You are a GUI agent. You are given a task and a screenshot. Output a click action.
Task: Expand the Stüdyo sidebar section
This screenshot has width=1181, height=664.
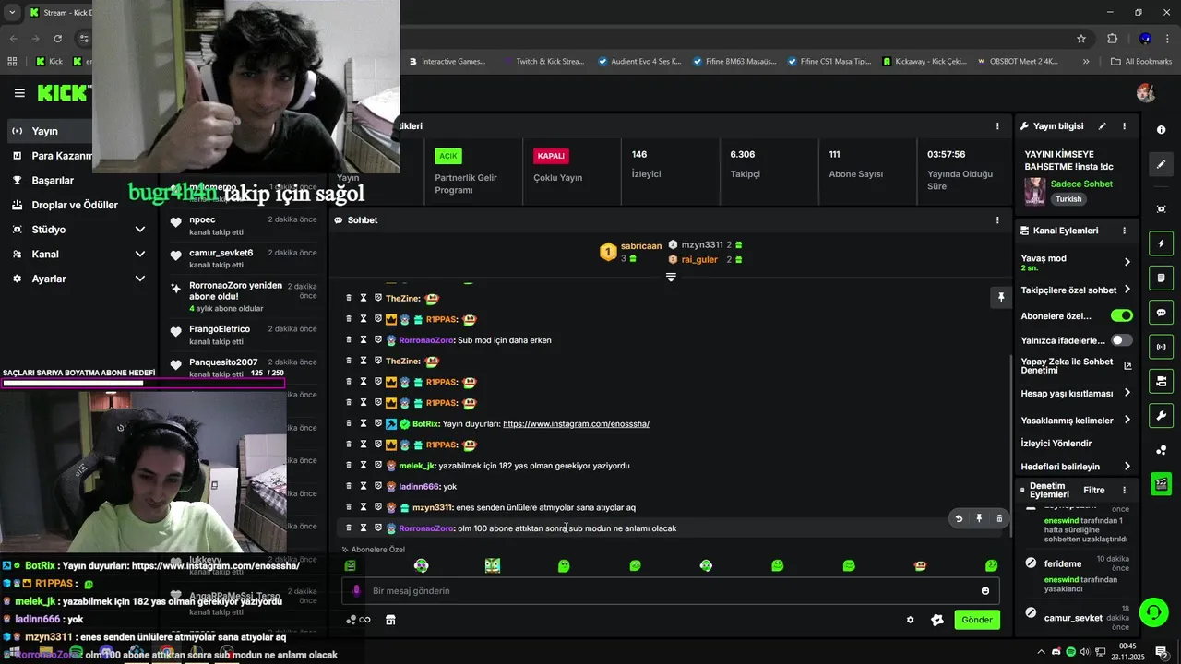[x=140, y=230]
